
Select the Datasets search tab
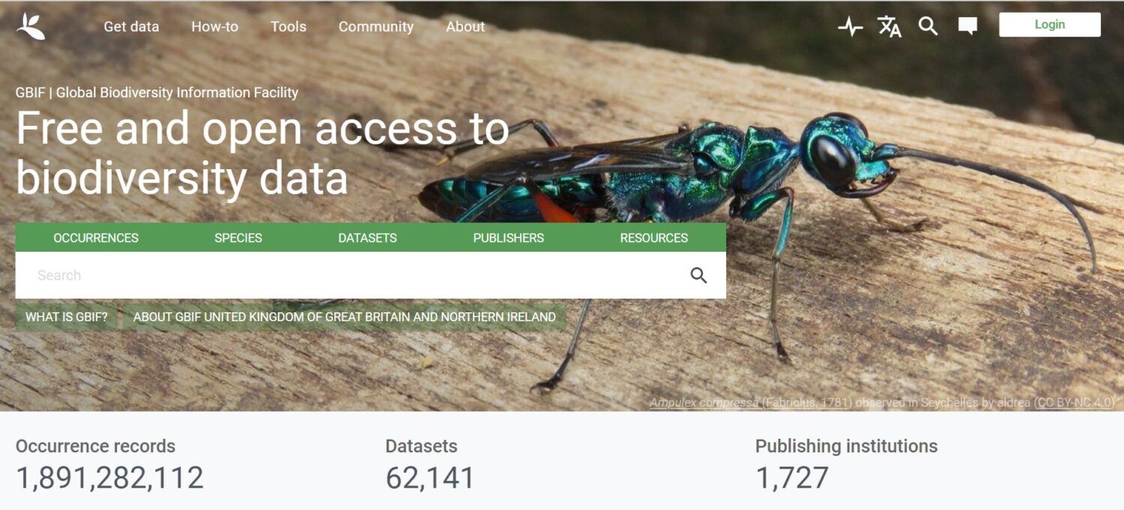coord(368,238)
